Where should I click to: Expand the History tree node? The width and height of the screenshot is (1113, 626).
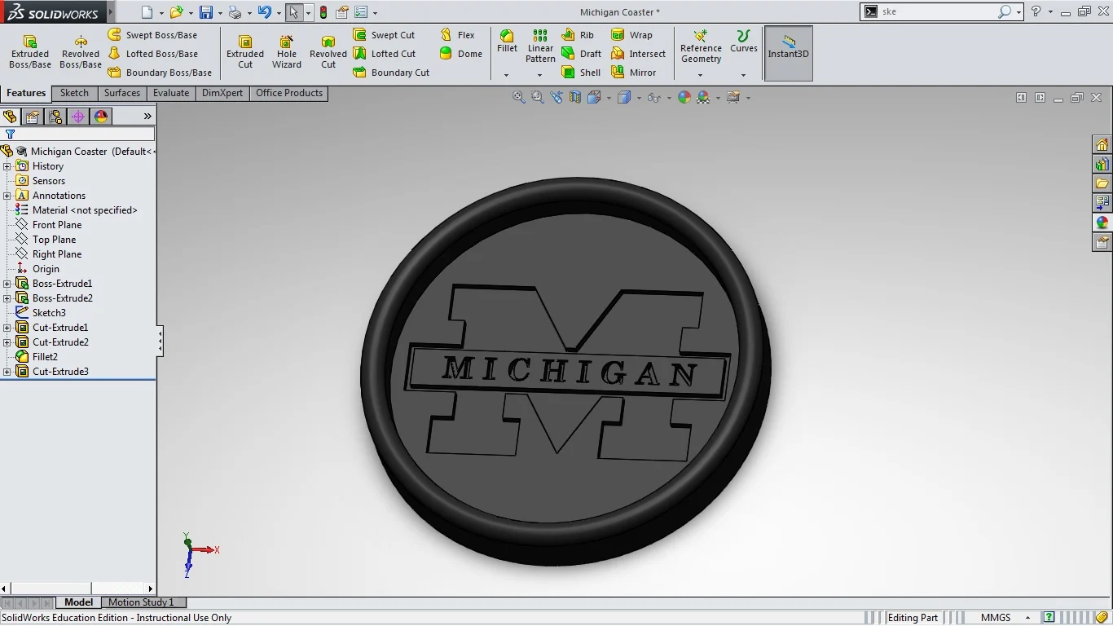7,166
